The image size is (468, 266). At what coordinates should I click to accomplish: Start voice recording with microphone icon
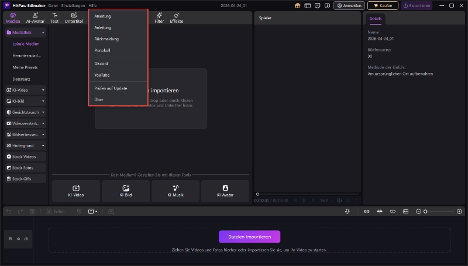347,212
